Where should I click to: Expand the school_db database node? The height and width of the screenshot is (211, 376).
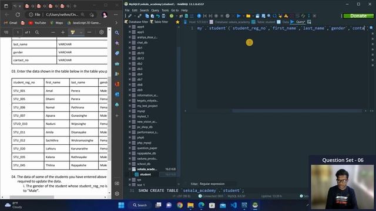tap(130, 164)
